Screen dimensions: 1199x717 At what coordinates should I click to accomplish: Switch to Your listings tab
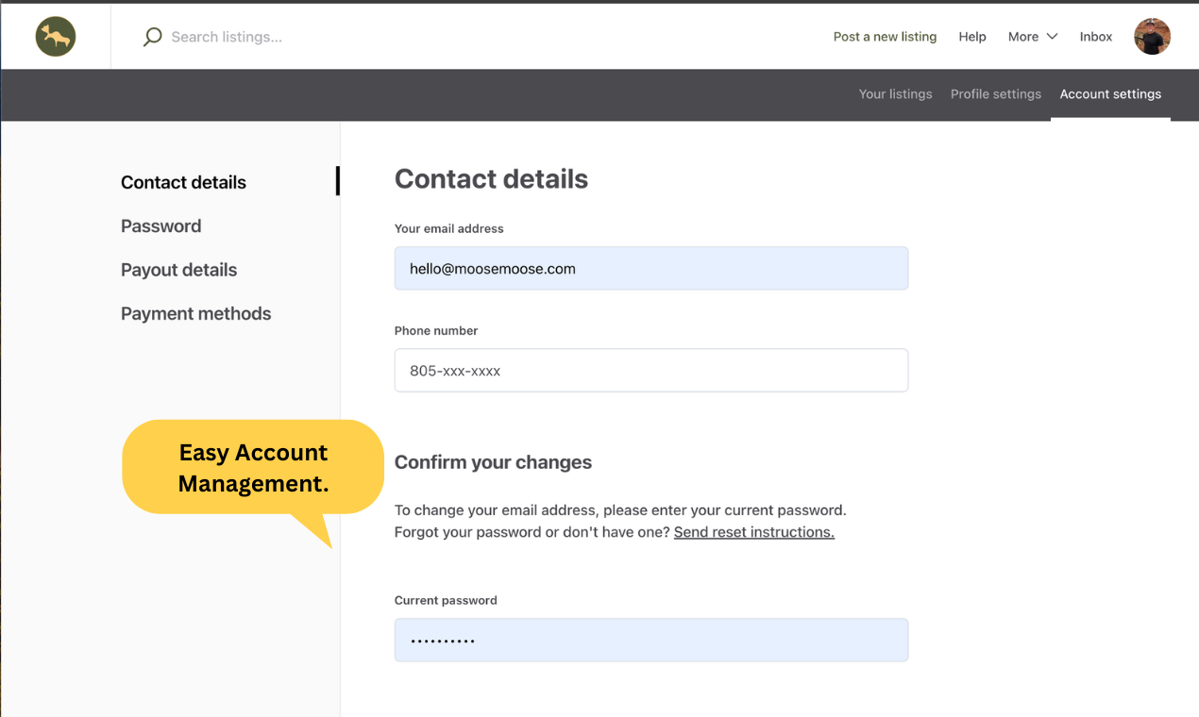pos(895,94)
